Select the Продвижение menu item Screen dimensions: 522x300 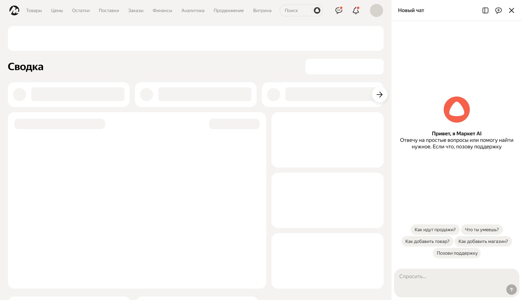click(228, 10)
